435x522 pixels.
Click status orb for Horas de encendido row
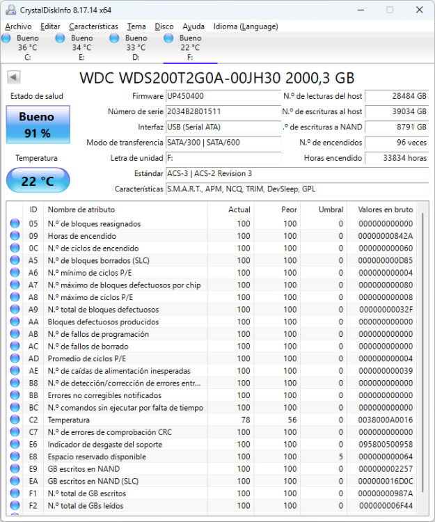point(15,236)
